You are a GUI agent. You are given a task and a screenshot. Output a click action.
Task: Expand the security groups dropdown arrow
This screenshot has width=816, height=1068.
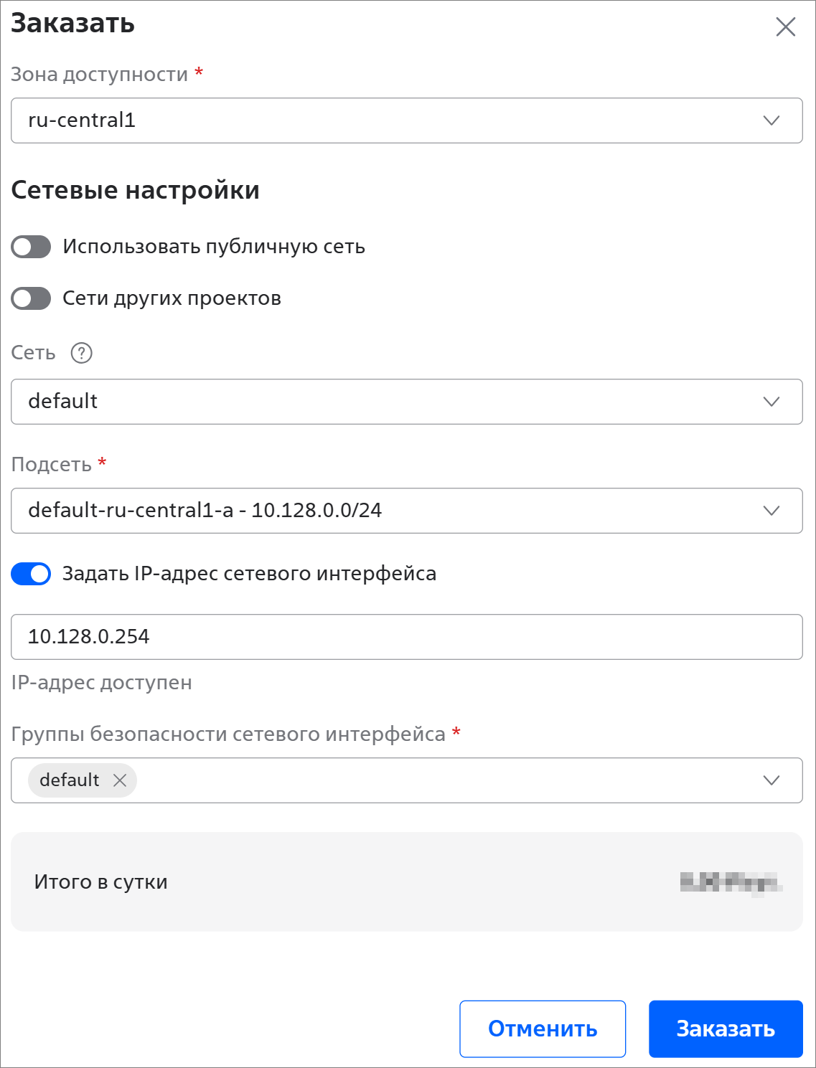coord(772,780)
